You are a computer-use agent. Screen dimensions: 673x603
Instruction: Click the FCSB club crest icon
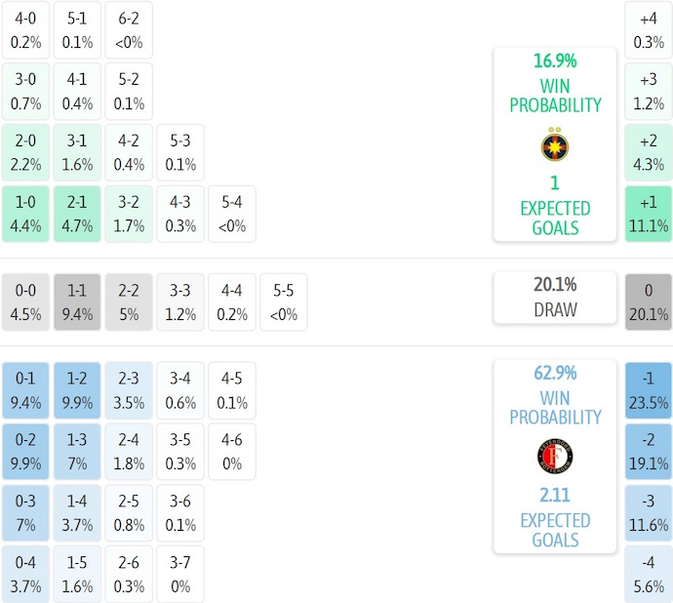click(x=554, y=146)
